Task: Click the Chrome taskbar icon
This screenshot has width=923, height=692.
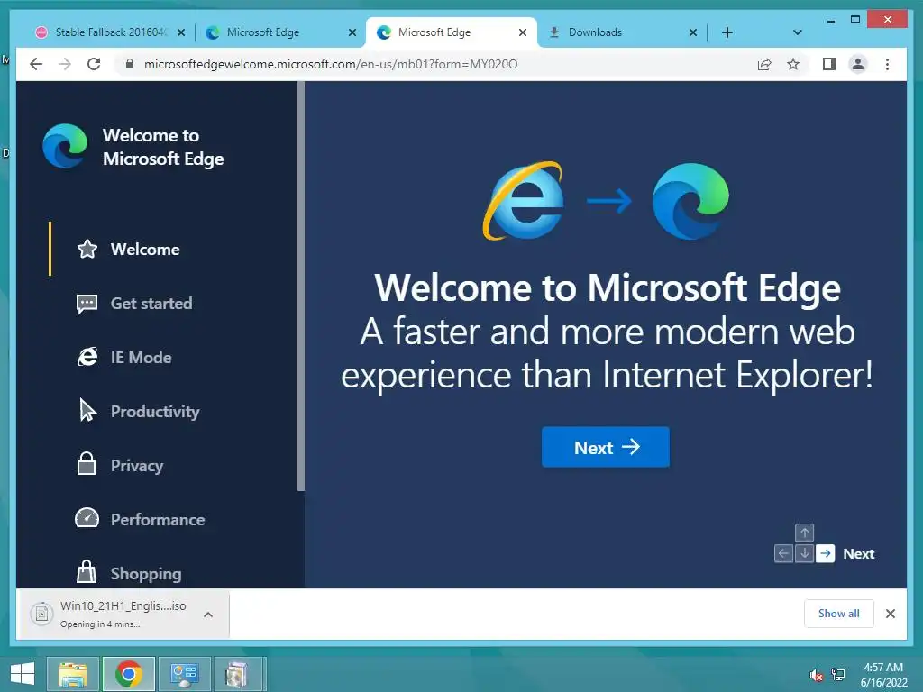Action: coord(128,674)
